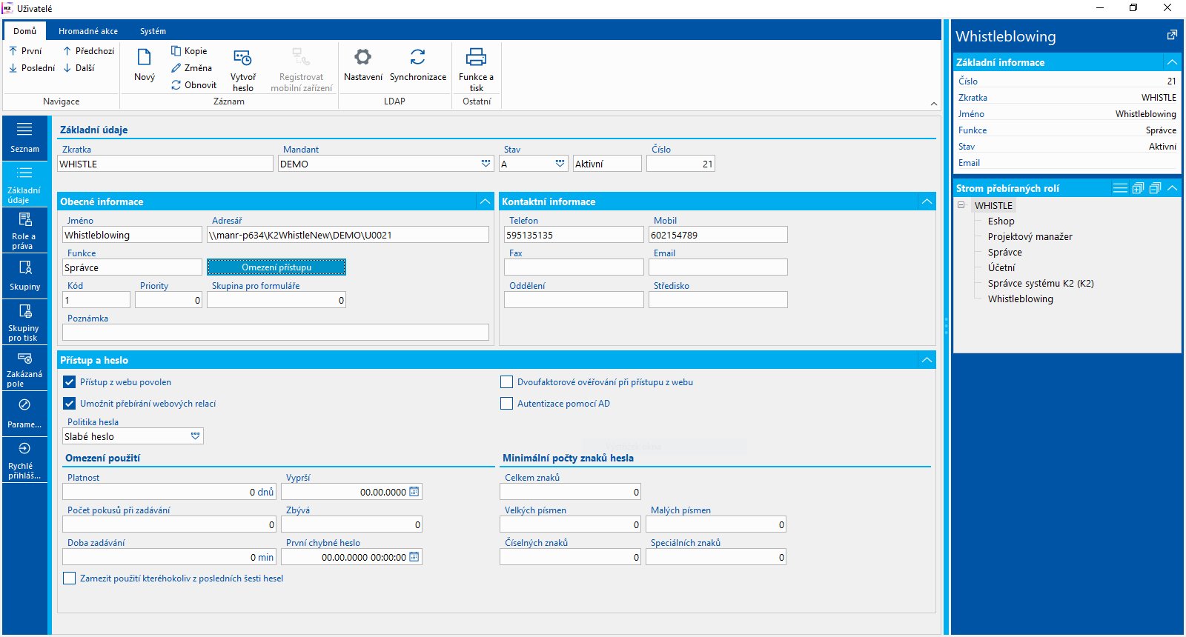Screen dimensions: 1186x637
Task: Open Politika hesla dropdown
Action: 195,436
